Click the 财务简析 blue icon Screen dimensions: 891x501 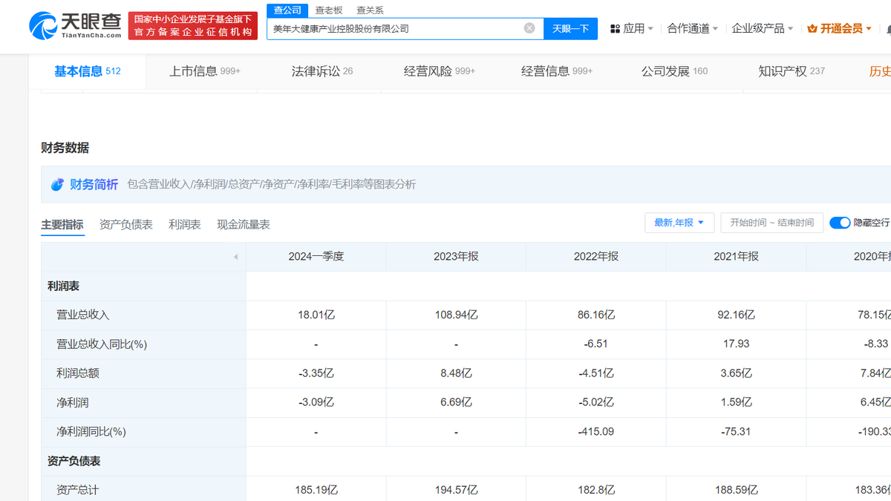pos(57,185)
